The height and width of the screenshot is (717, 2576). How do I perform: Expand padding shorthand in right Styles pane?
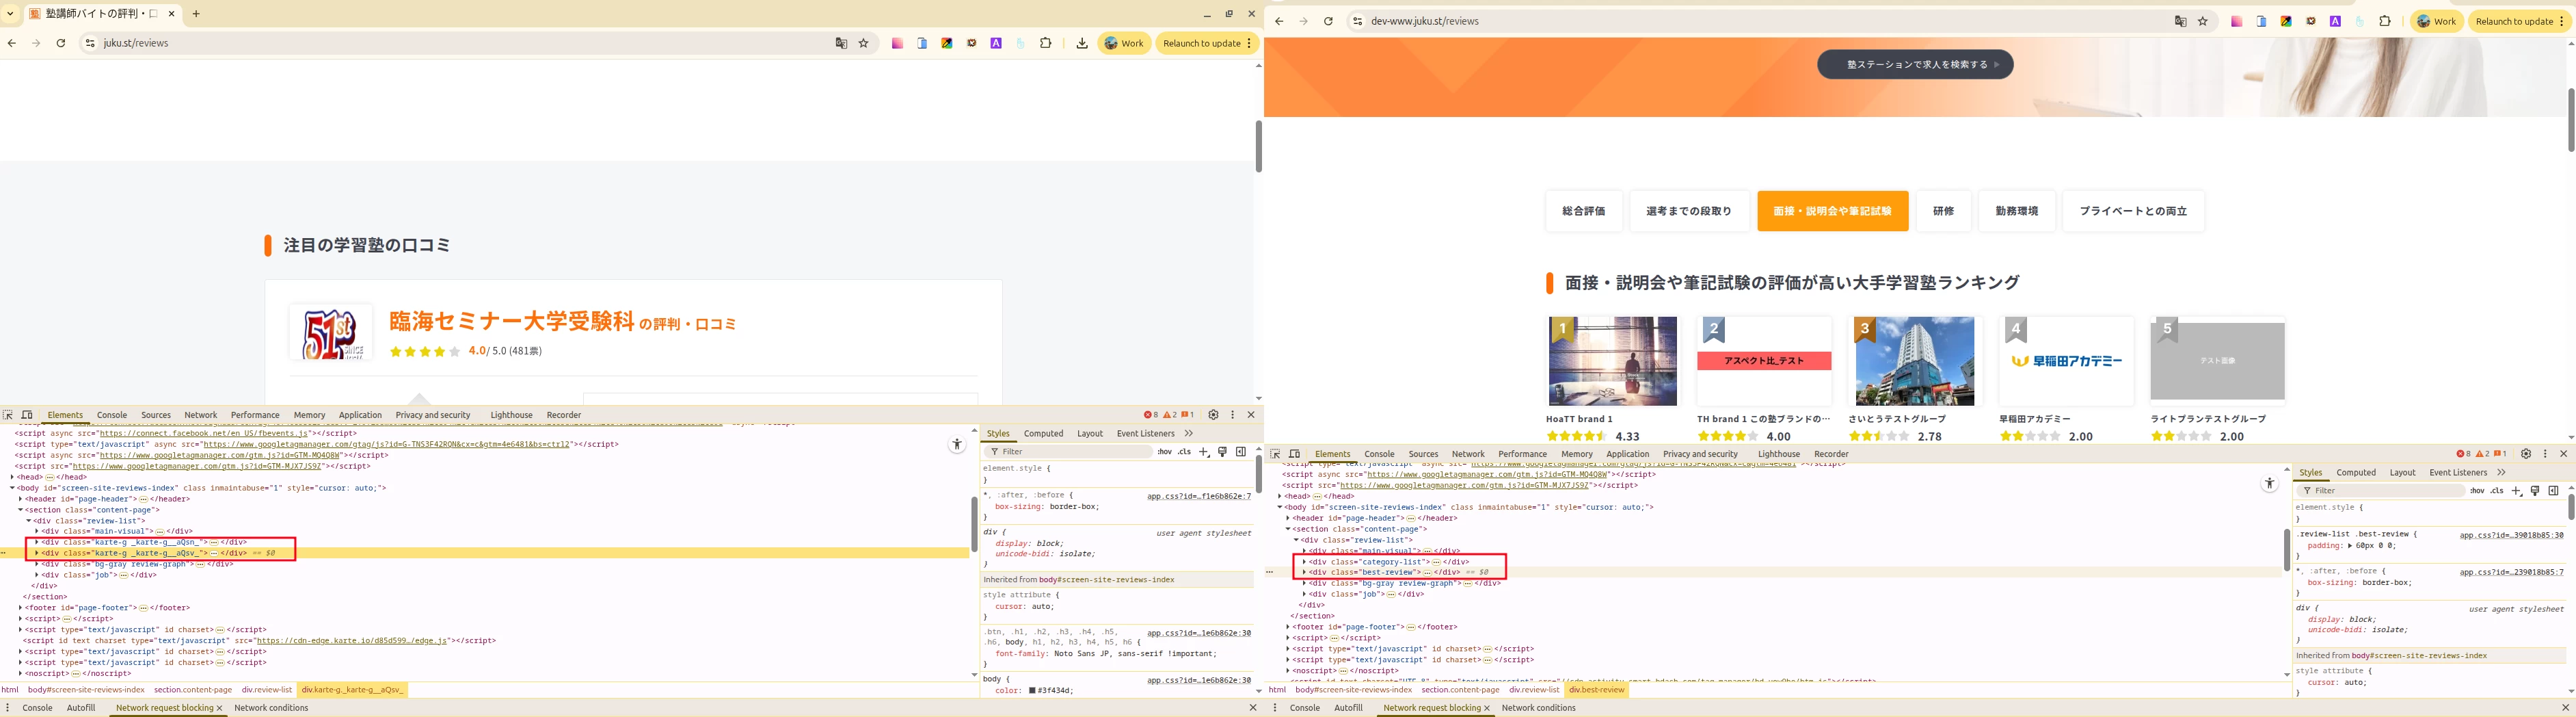2350,546
